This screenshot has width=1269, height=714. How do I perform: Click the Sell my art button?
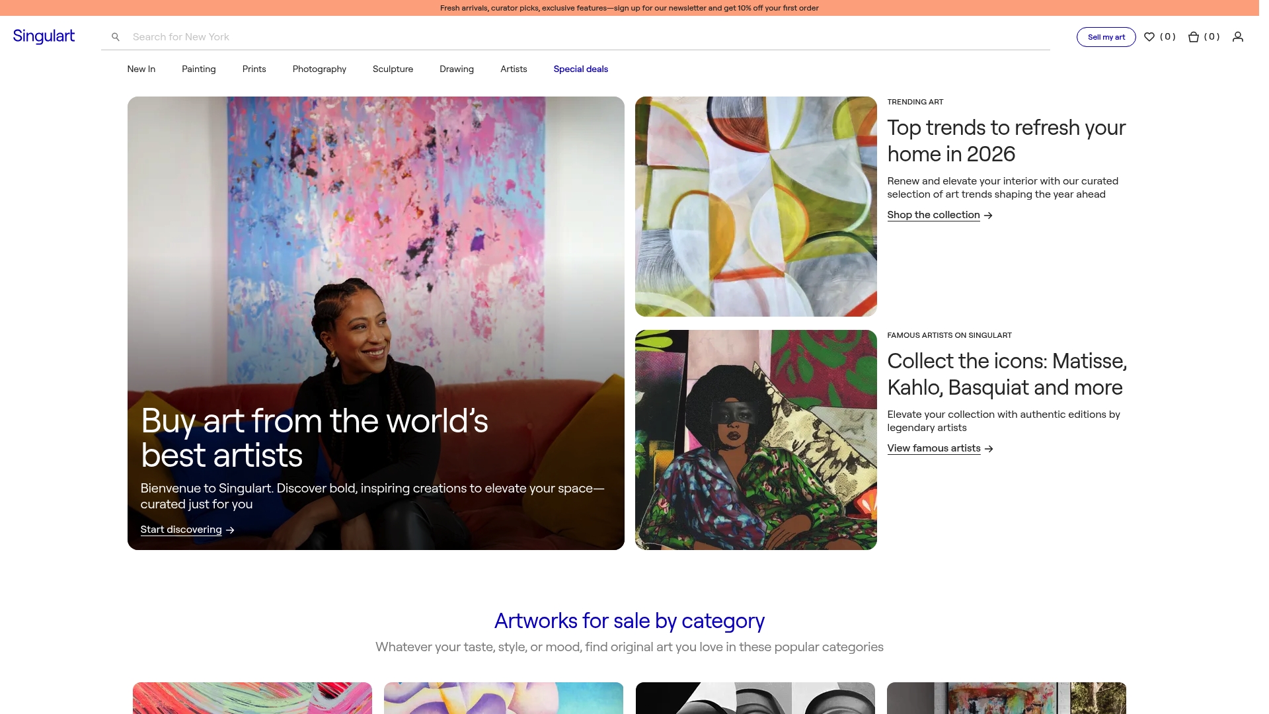click(1106, 37)
